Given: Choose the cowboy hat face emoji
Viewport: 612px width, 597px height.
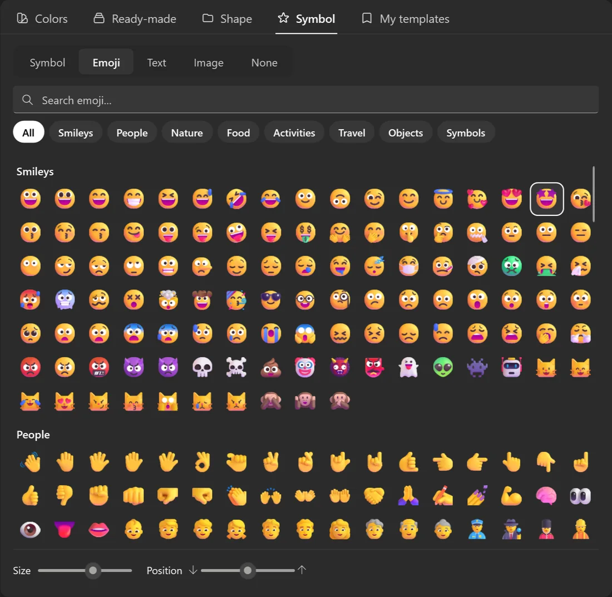Looking at the screenshot, I should 202,300.
